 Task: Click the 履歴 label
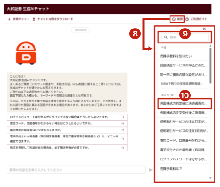click(x=180, y=19)
